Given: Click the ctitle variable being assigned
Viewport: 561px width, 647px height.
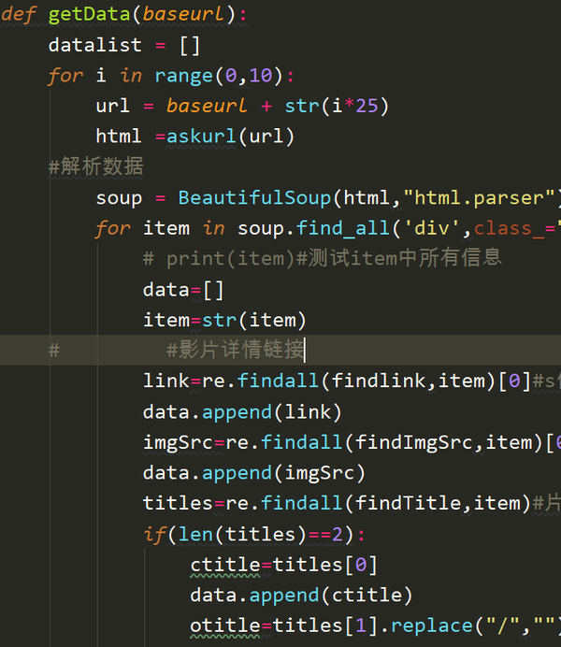Looking at the screenshot, I should point(225,565).
